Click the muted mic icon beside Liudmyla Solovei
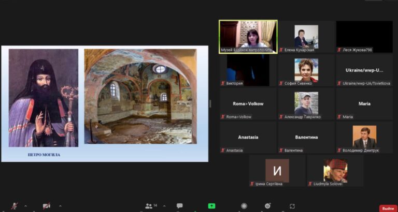Screen dimensions: 398x212 point(310,184)
